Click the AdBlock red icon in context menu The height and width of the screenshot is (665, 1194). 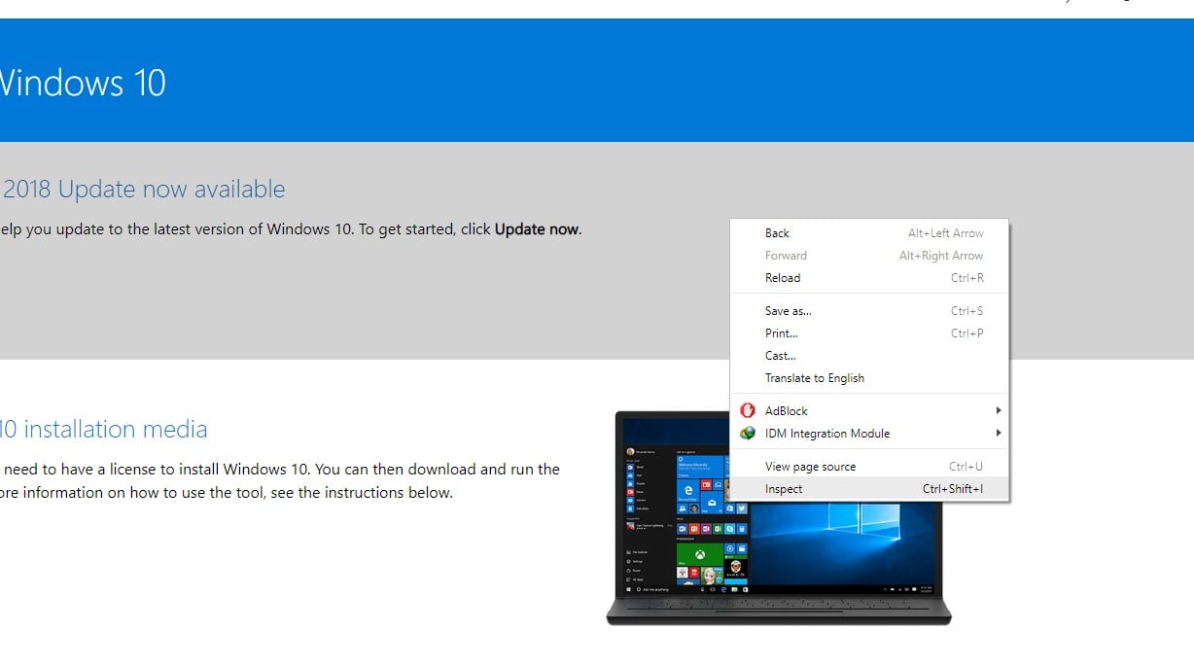[x=748, y=410]
